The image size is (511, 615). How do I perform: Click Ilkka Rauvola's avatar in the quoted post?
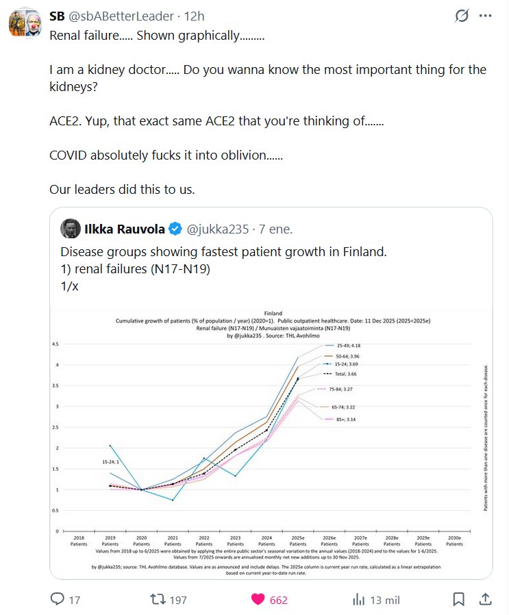(71, 228)
